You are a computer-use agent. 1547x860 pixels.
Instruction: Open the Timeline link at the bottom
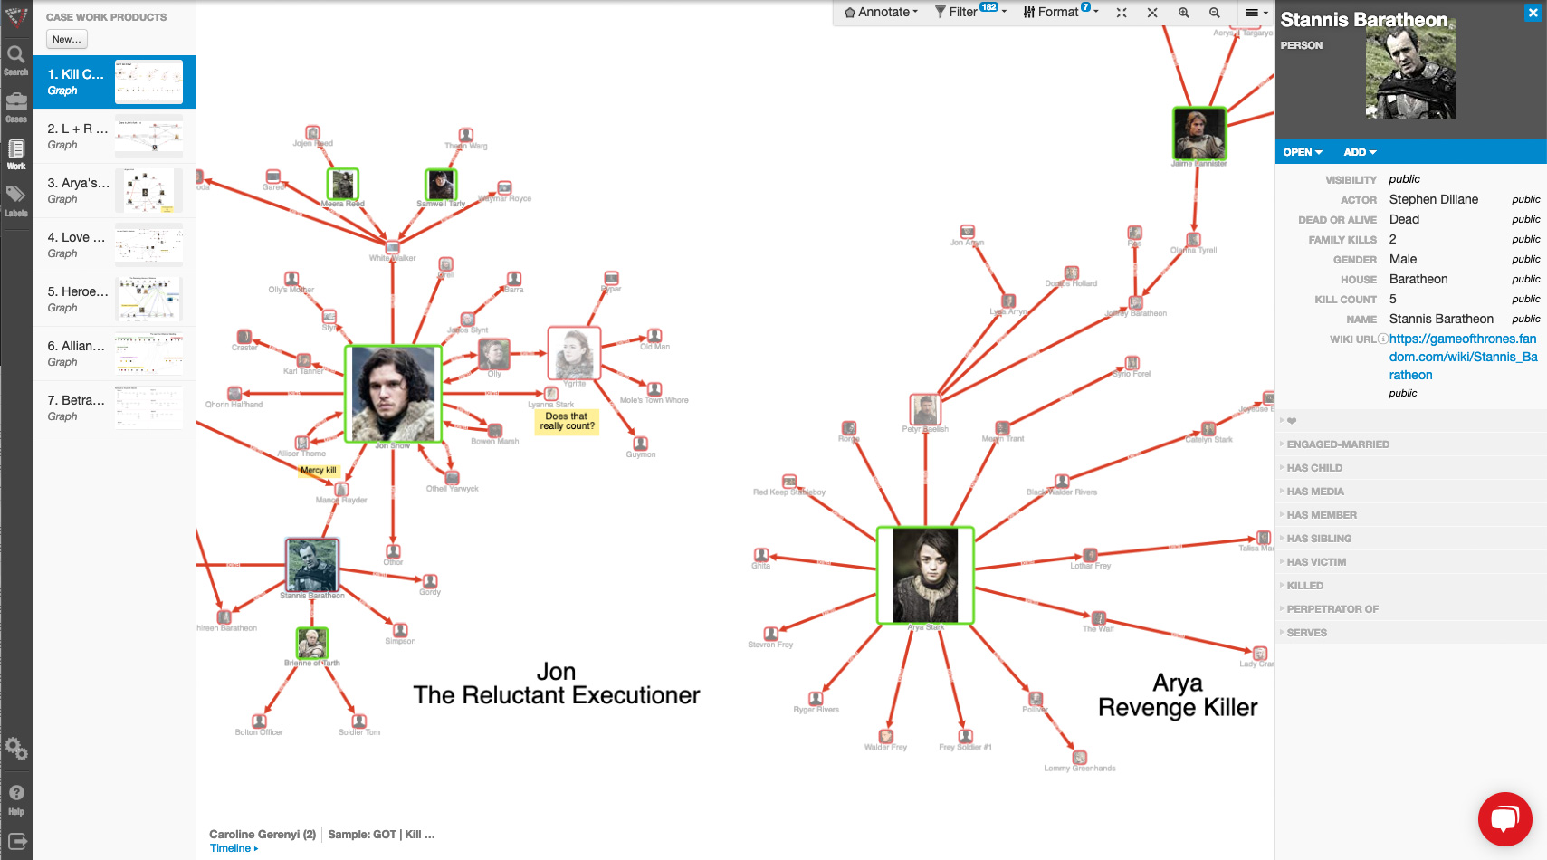click(x=234, y=848)
